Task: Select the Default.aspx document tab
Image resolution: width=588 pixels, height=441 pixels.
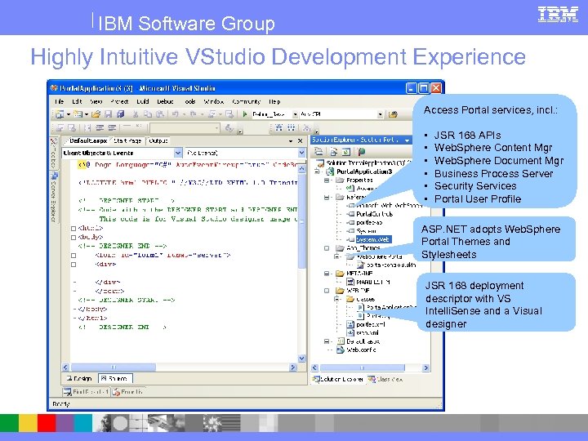Action: (x=88, y=141)
